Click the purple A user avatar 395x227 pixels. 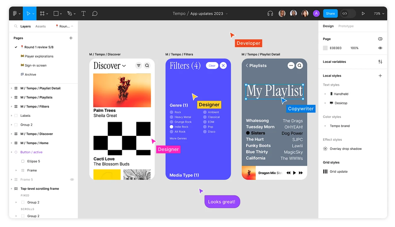pyautogui.click(x=316, y=14)
